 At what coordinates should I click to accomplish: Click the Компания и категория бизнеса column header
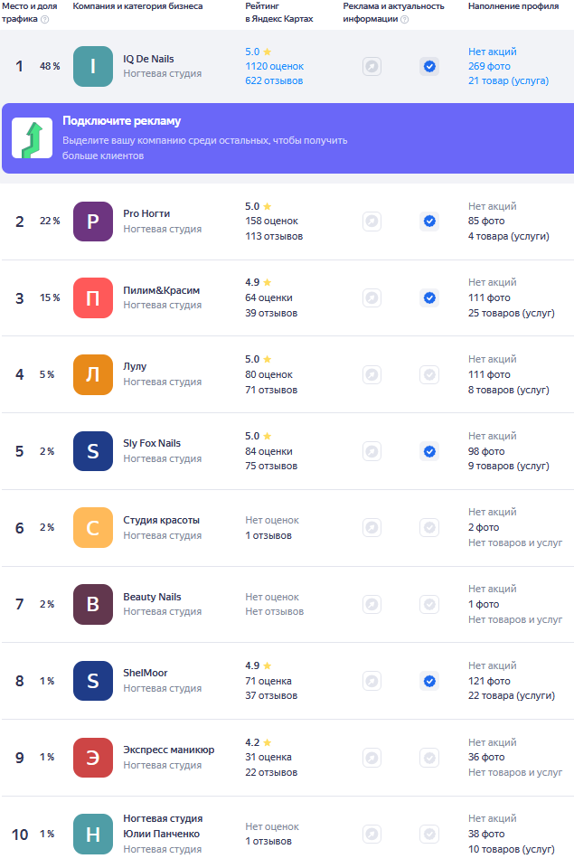pos(137,6)
